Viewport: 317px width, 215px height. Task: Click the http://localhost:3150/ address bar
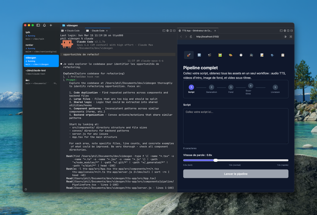(208, 37)
